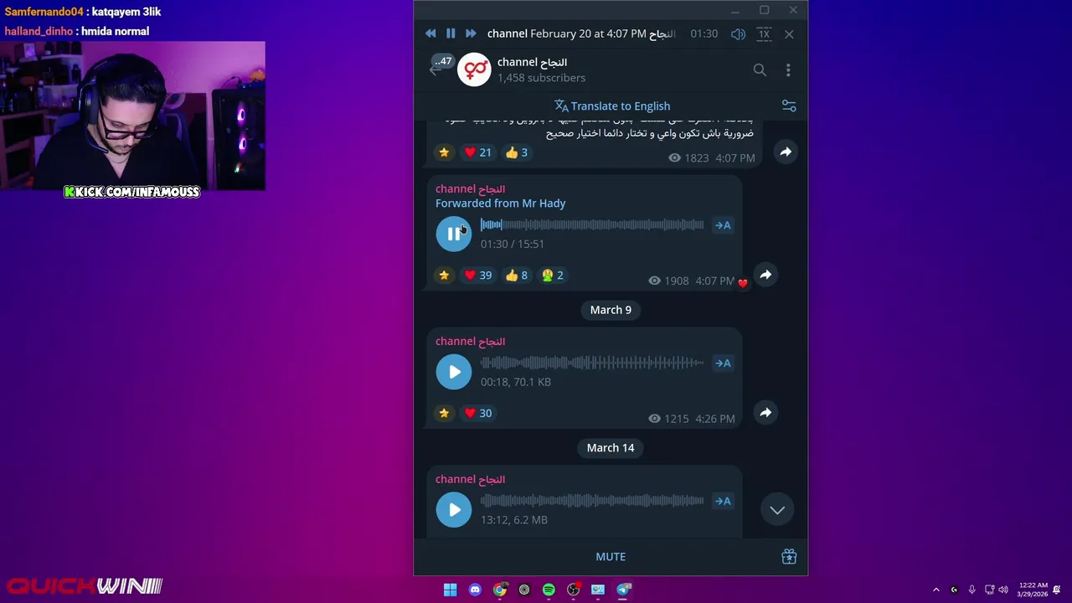
Task: Click the thumbs-up reaction showing 8
Action: [517, 276]
